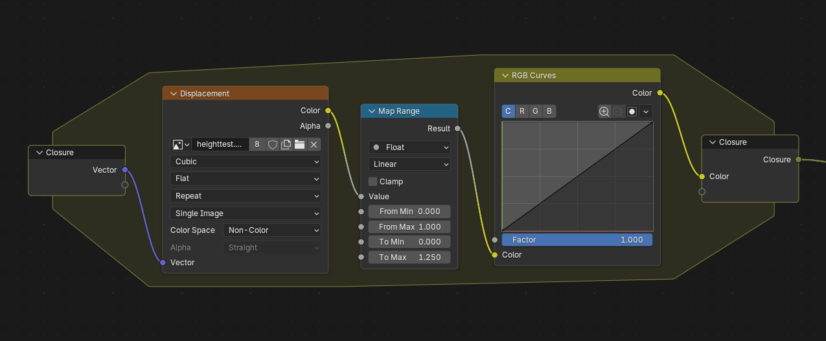Image resolution: width=826 pixels, height=341 pixels.
Task: Click the empty socket below Closure Color input
Action: (x=702, y=192)
